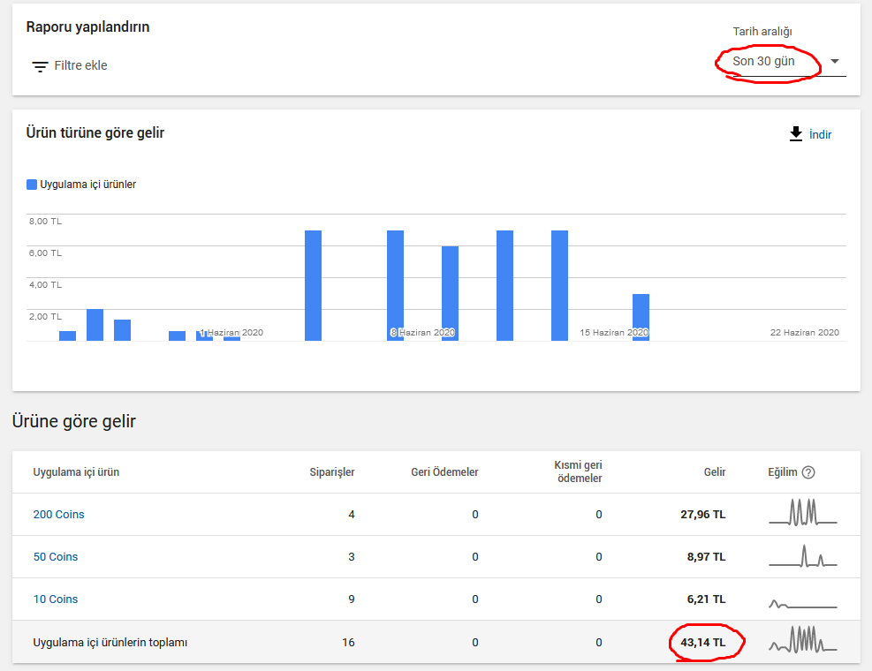Screen dimensions: 872x671
Task: Click the 200 Coins trend sparkline
Action: click(x=802, y=513)
